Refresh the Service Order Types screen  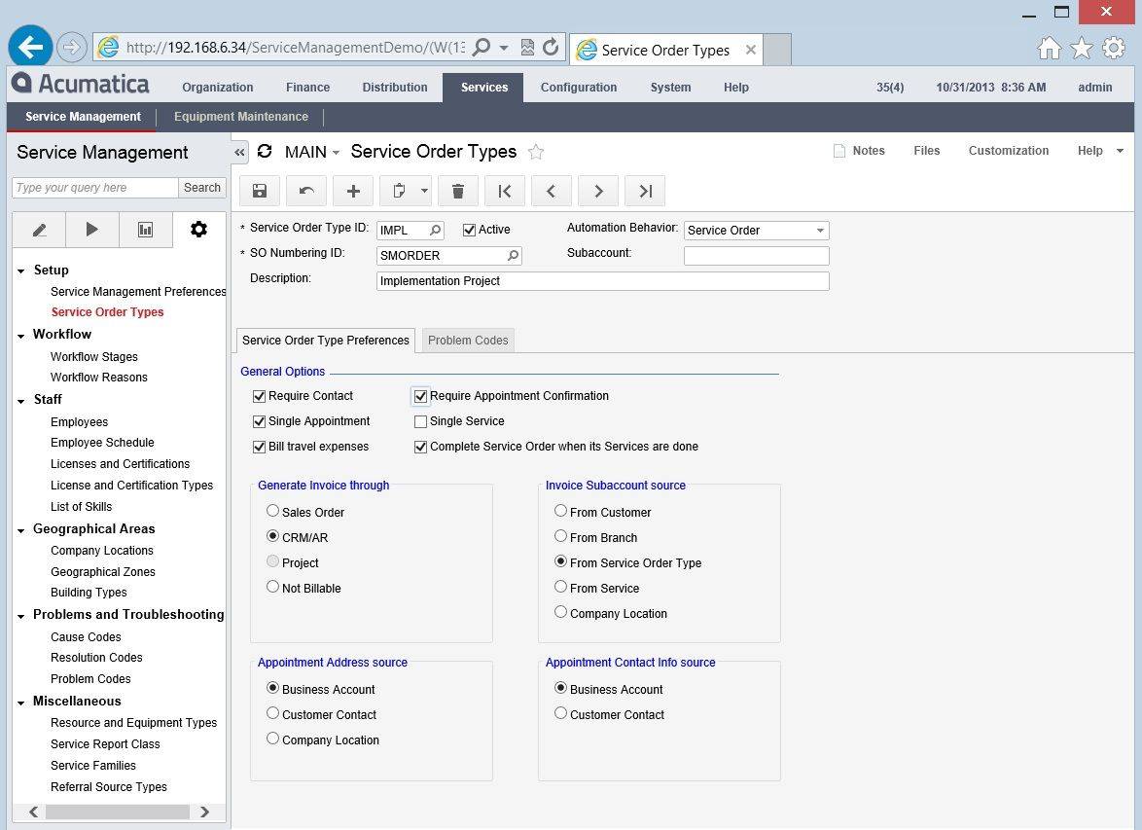click(x=265, y=151)
